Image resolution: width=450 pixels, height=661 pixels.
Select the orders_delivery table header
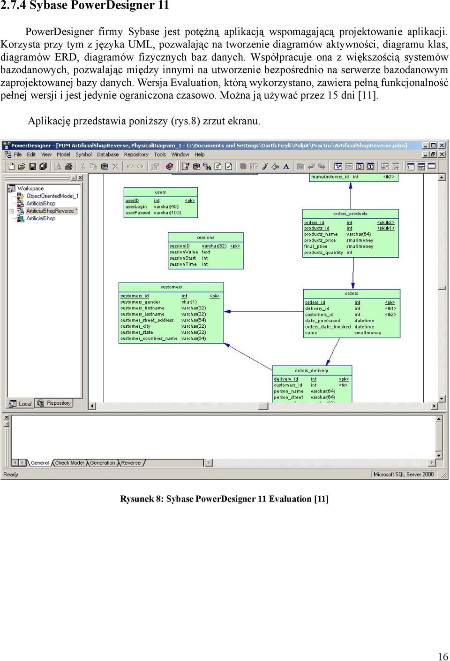pos(312,370)
